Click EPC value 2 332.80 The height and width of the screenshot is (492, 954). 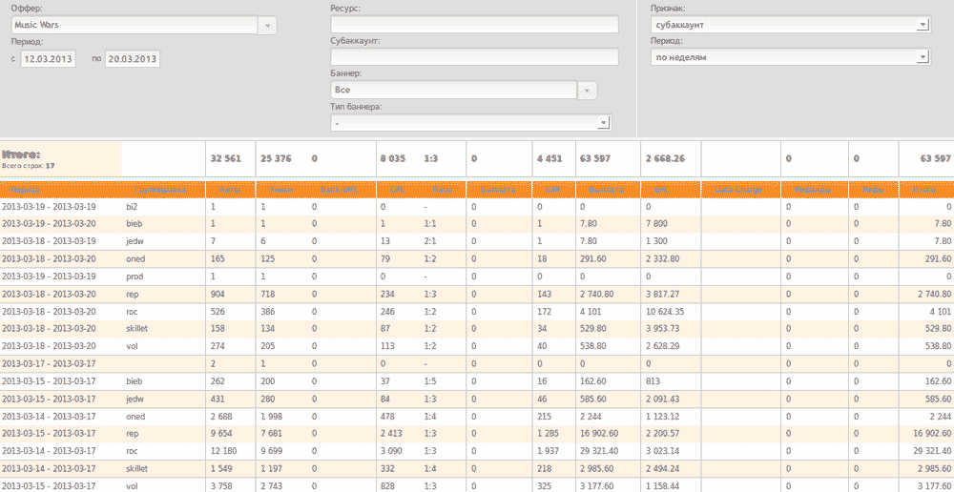(x=664, y=259)
